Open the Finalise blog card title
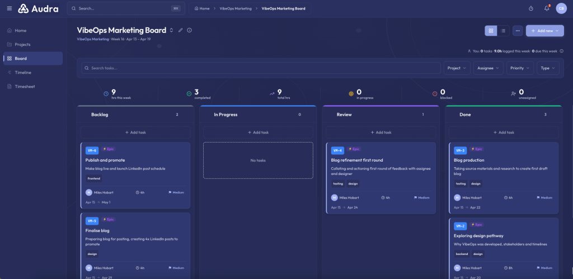Image resolution: width=573 pixels, height=279 pixels. 97,230
